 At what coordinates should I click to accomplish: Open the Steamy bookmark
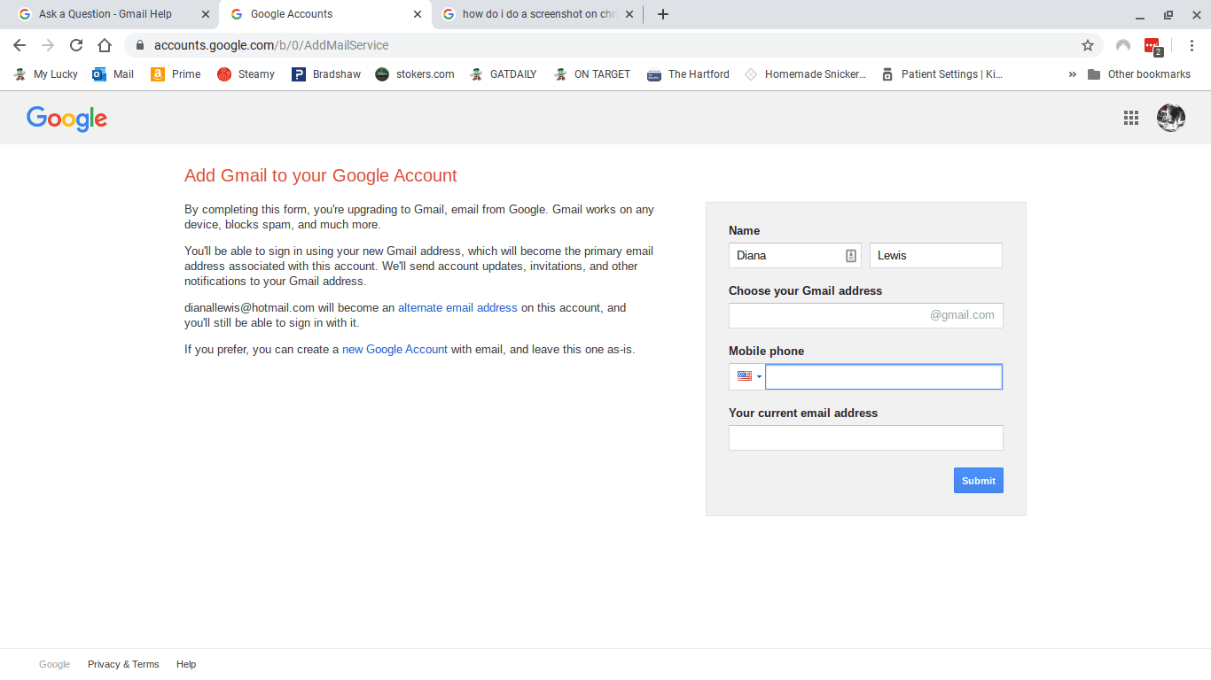246,74
